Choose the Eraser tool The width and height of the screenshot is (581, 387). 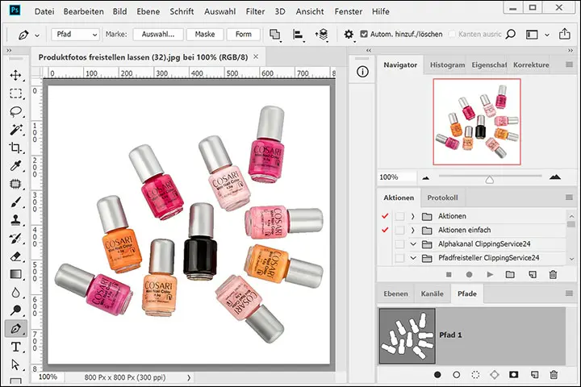coord(15,256)
